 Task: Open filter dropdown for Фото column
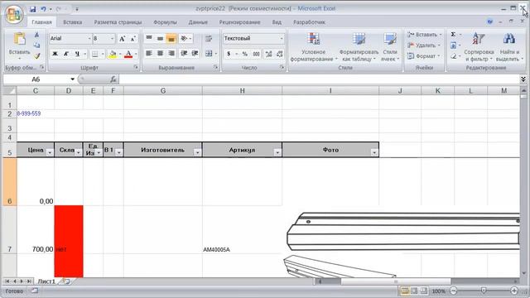pyautogui.click(x=374, y=152)
